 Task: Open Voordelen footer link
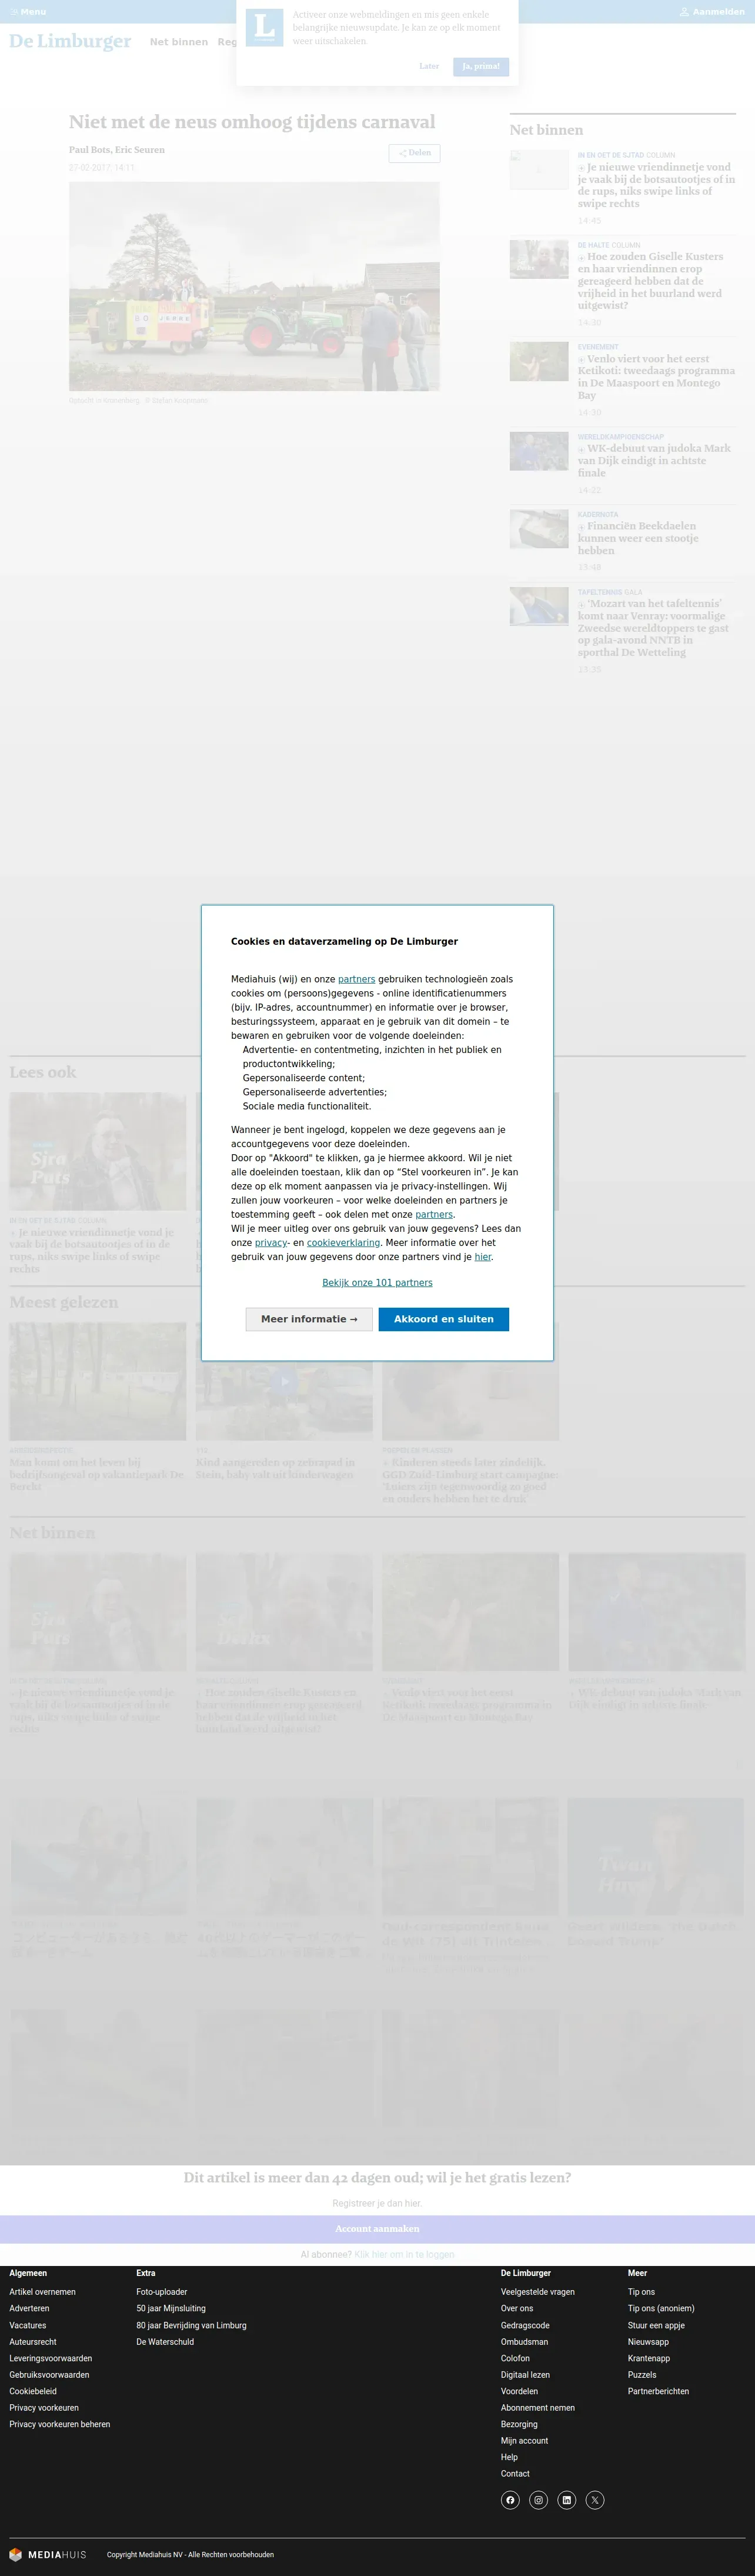coord(519,2391)
